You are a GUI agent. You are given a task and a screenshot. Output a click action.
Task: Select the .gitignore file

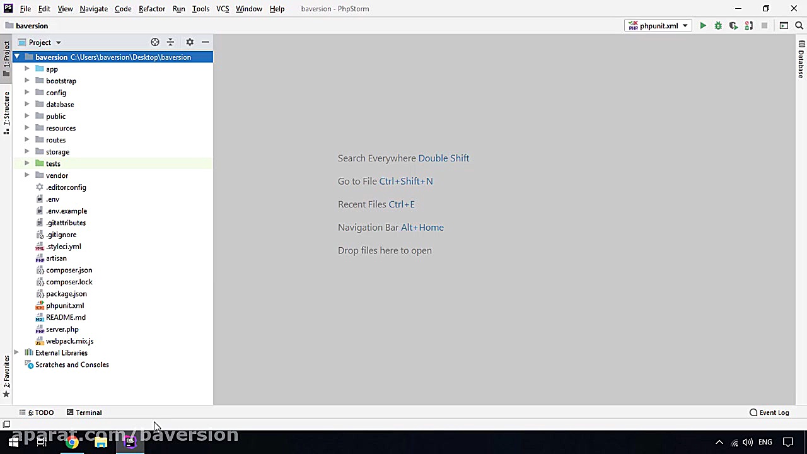61,235
